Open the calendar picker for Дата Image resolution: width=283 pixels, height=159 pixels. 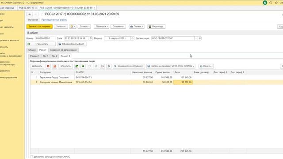[91, 38]
